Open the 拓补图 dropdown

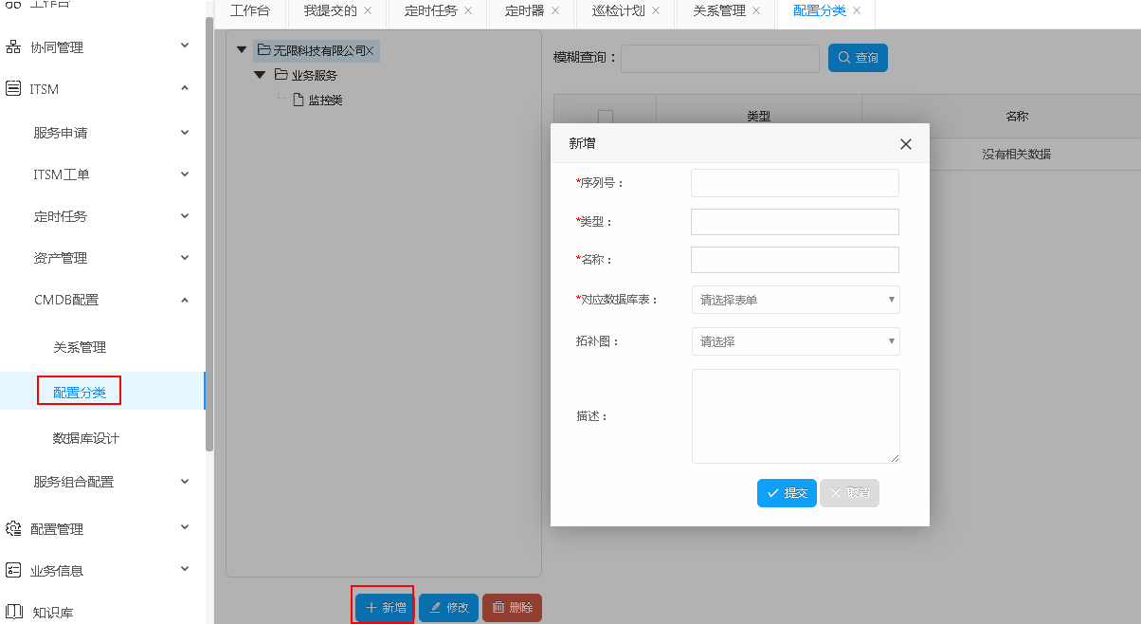pyautogui.click(x=795, y=341)
